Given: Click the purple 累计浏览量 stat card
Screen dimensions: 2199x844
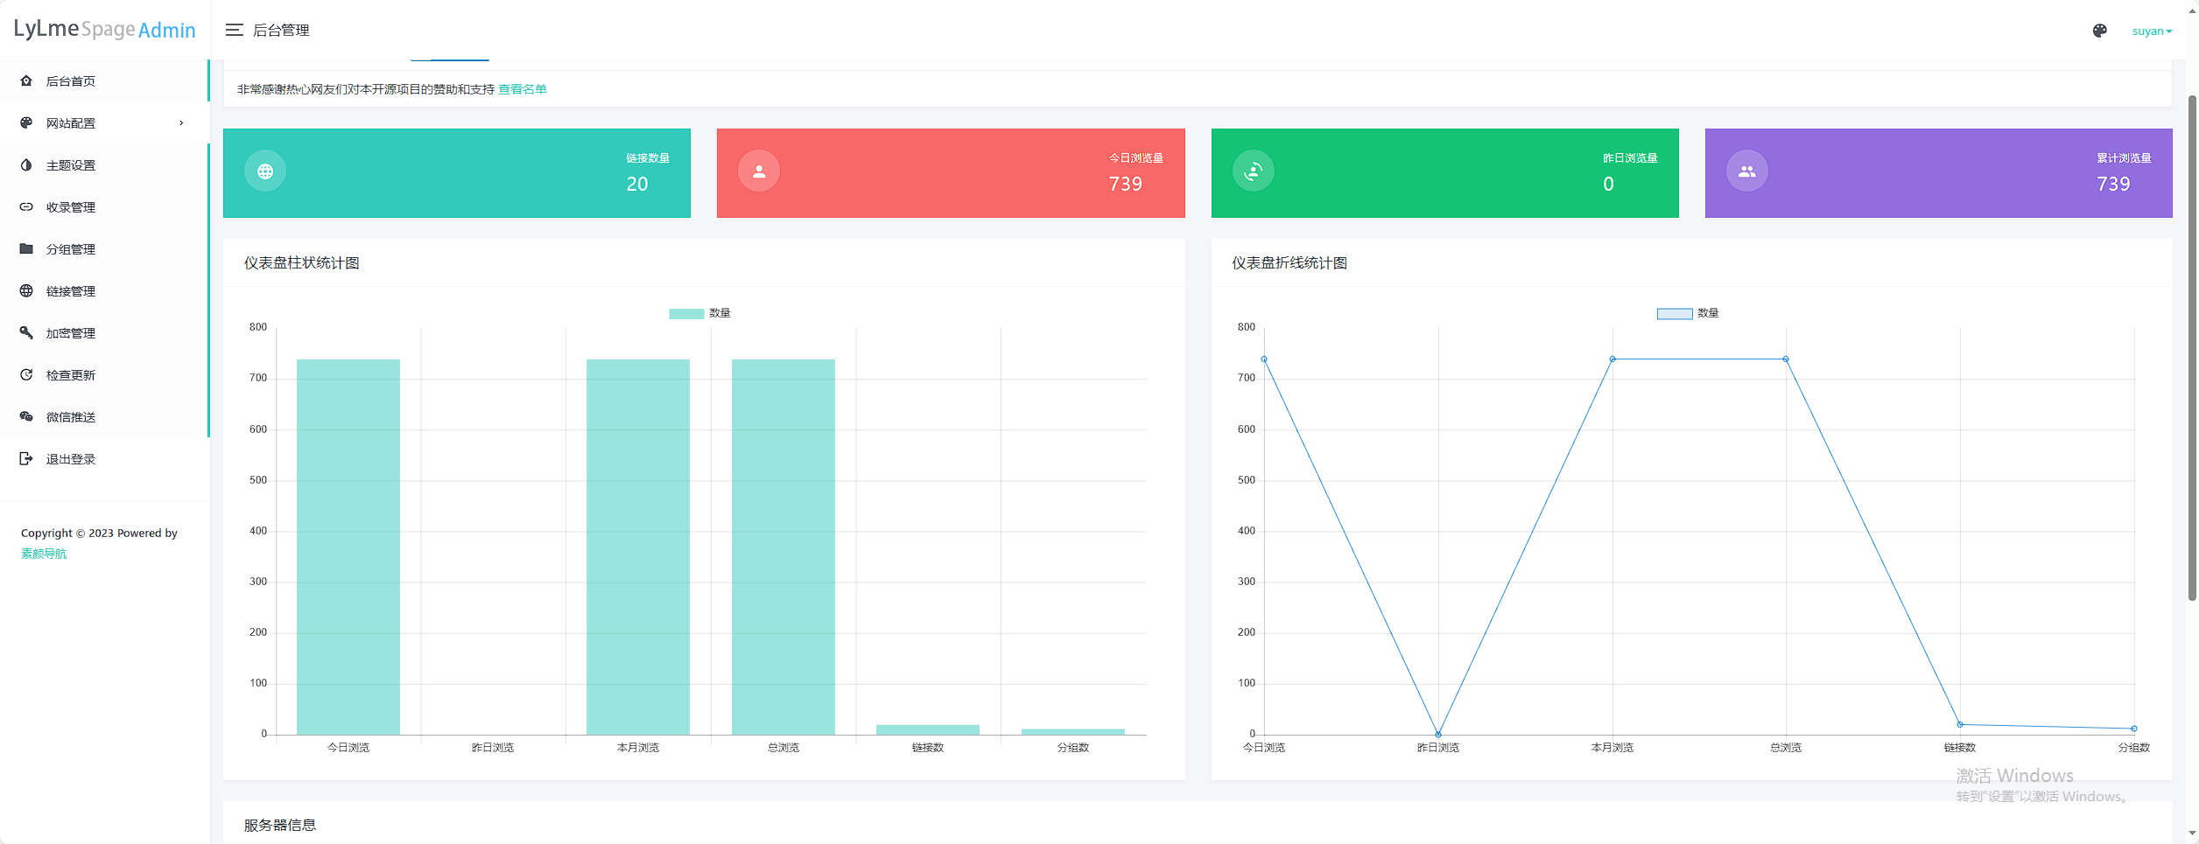Looking at the screenshot, I should (x=1938, y=172).
